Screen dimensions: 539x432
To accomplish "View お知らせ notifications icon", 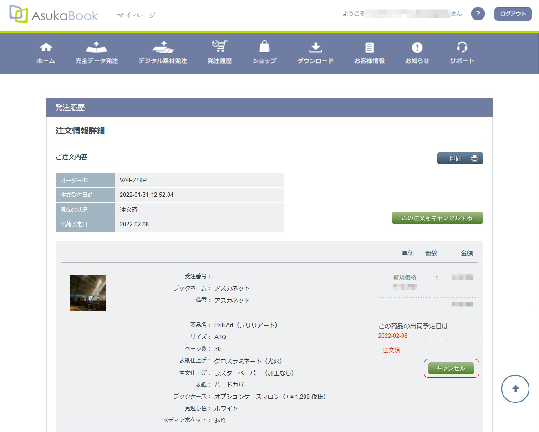I will pos(417,47).
